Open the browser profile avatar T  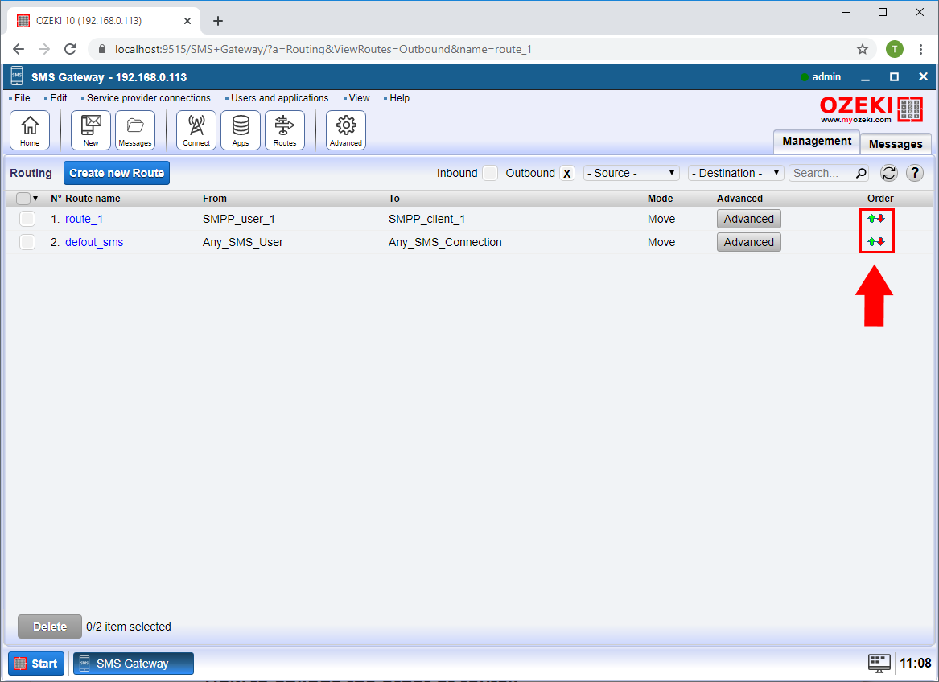895,49
